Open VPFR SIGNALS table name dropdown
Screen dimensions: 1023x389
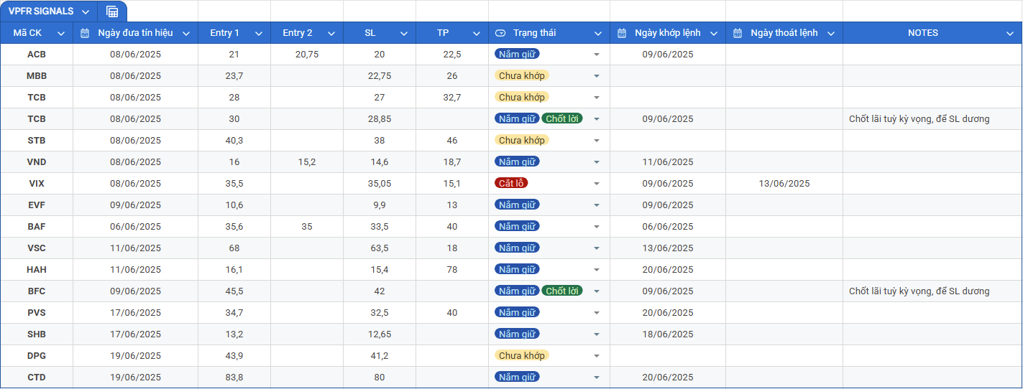click(86, 12)
